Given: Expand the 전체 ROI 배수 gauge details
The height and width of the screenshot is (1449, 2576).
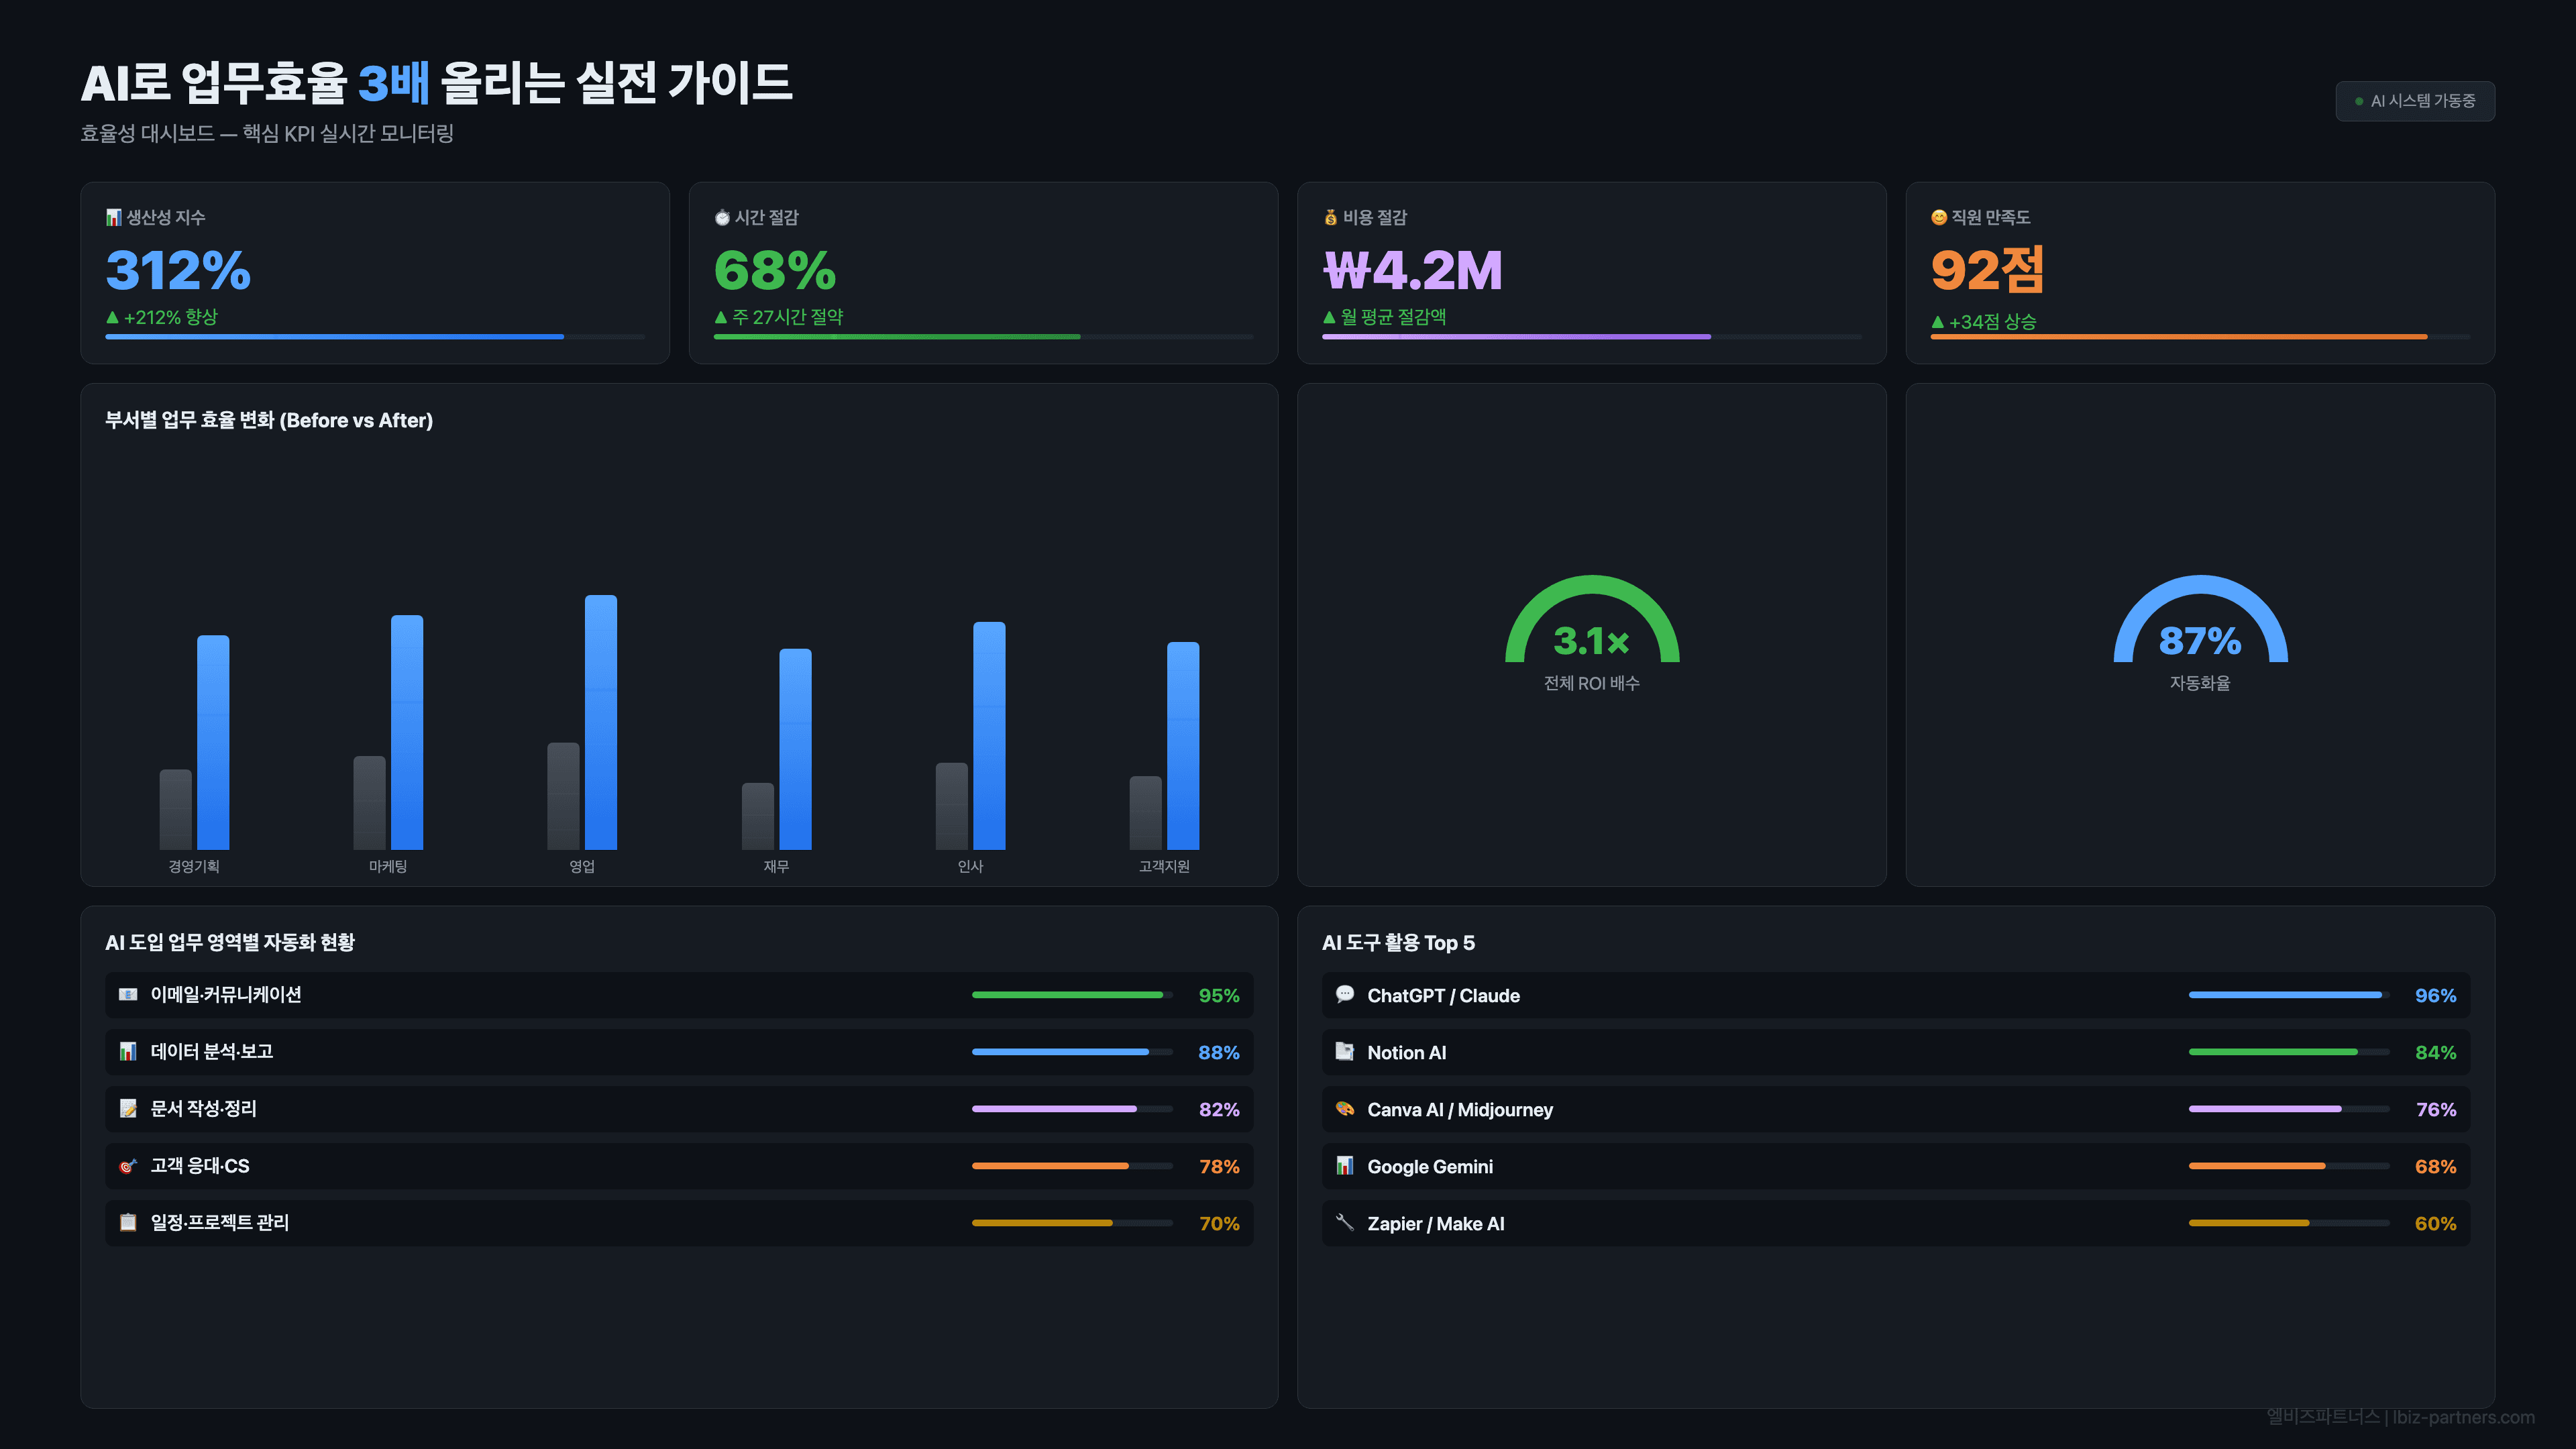Looking at the screenshot, I should [x=1591, y=640].
